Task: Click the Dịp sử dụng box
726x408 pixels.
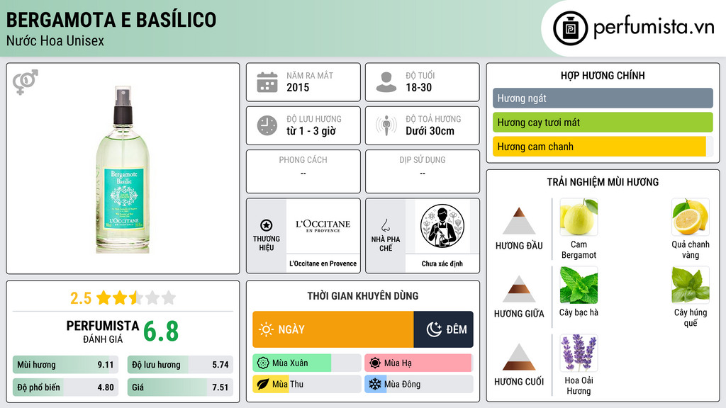Action: click(423, 171)
